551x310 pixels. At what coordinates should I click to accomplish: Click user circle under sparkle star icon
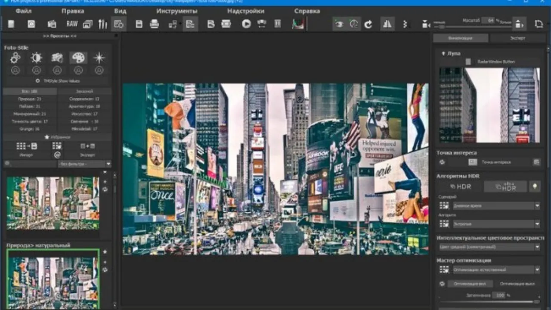point(99,70)
